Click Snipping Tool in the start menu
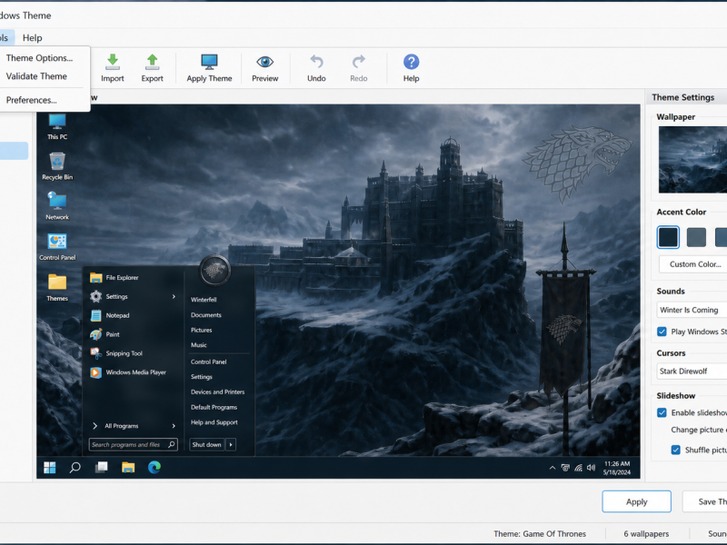This screenshot has height=545, width=727. (124, 353)
